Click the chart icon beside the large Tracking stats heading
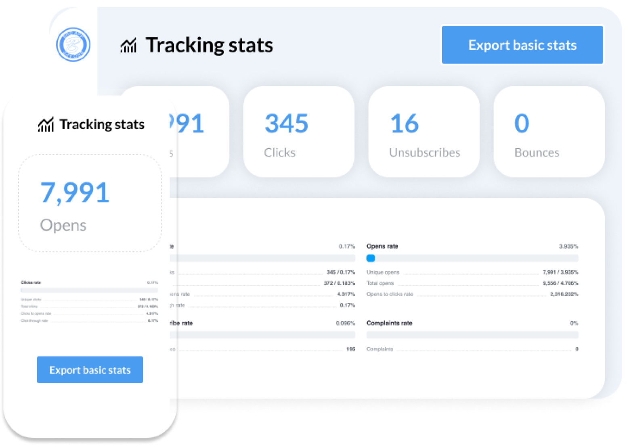629x445 pixels. pos(128,46)
